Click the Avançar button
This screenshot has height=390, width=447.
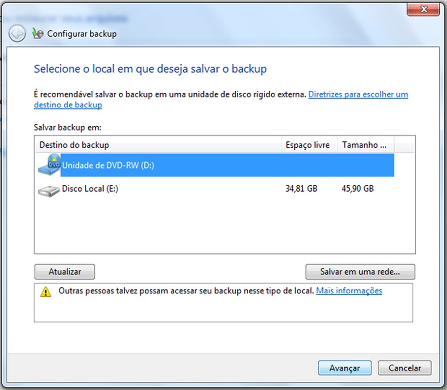pyautogui.click(x=345, y=368)
